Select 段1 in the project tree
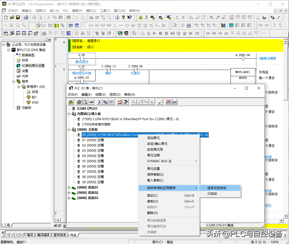The width and height of the screenshot is (289, 244). (x=34, y=97)
